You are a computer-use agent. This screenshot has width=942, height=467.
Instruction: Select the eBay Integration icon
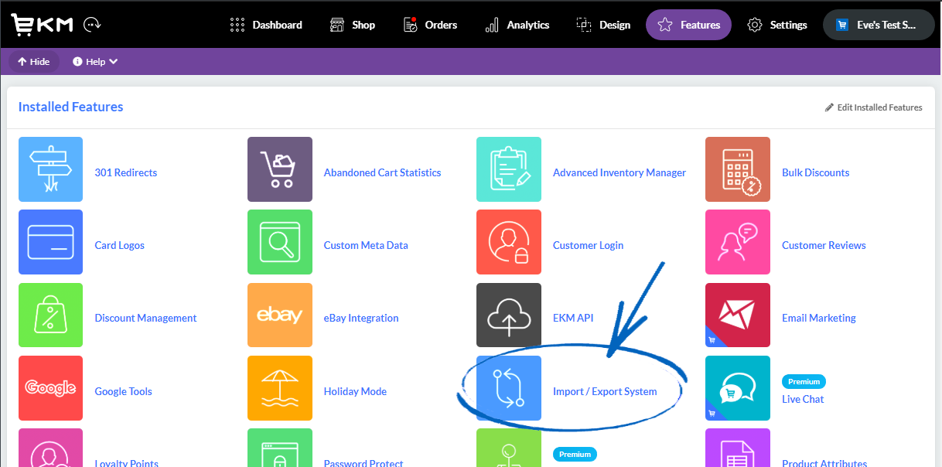(280, 315)
